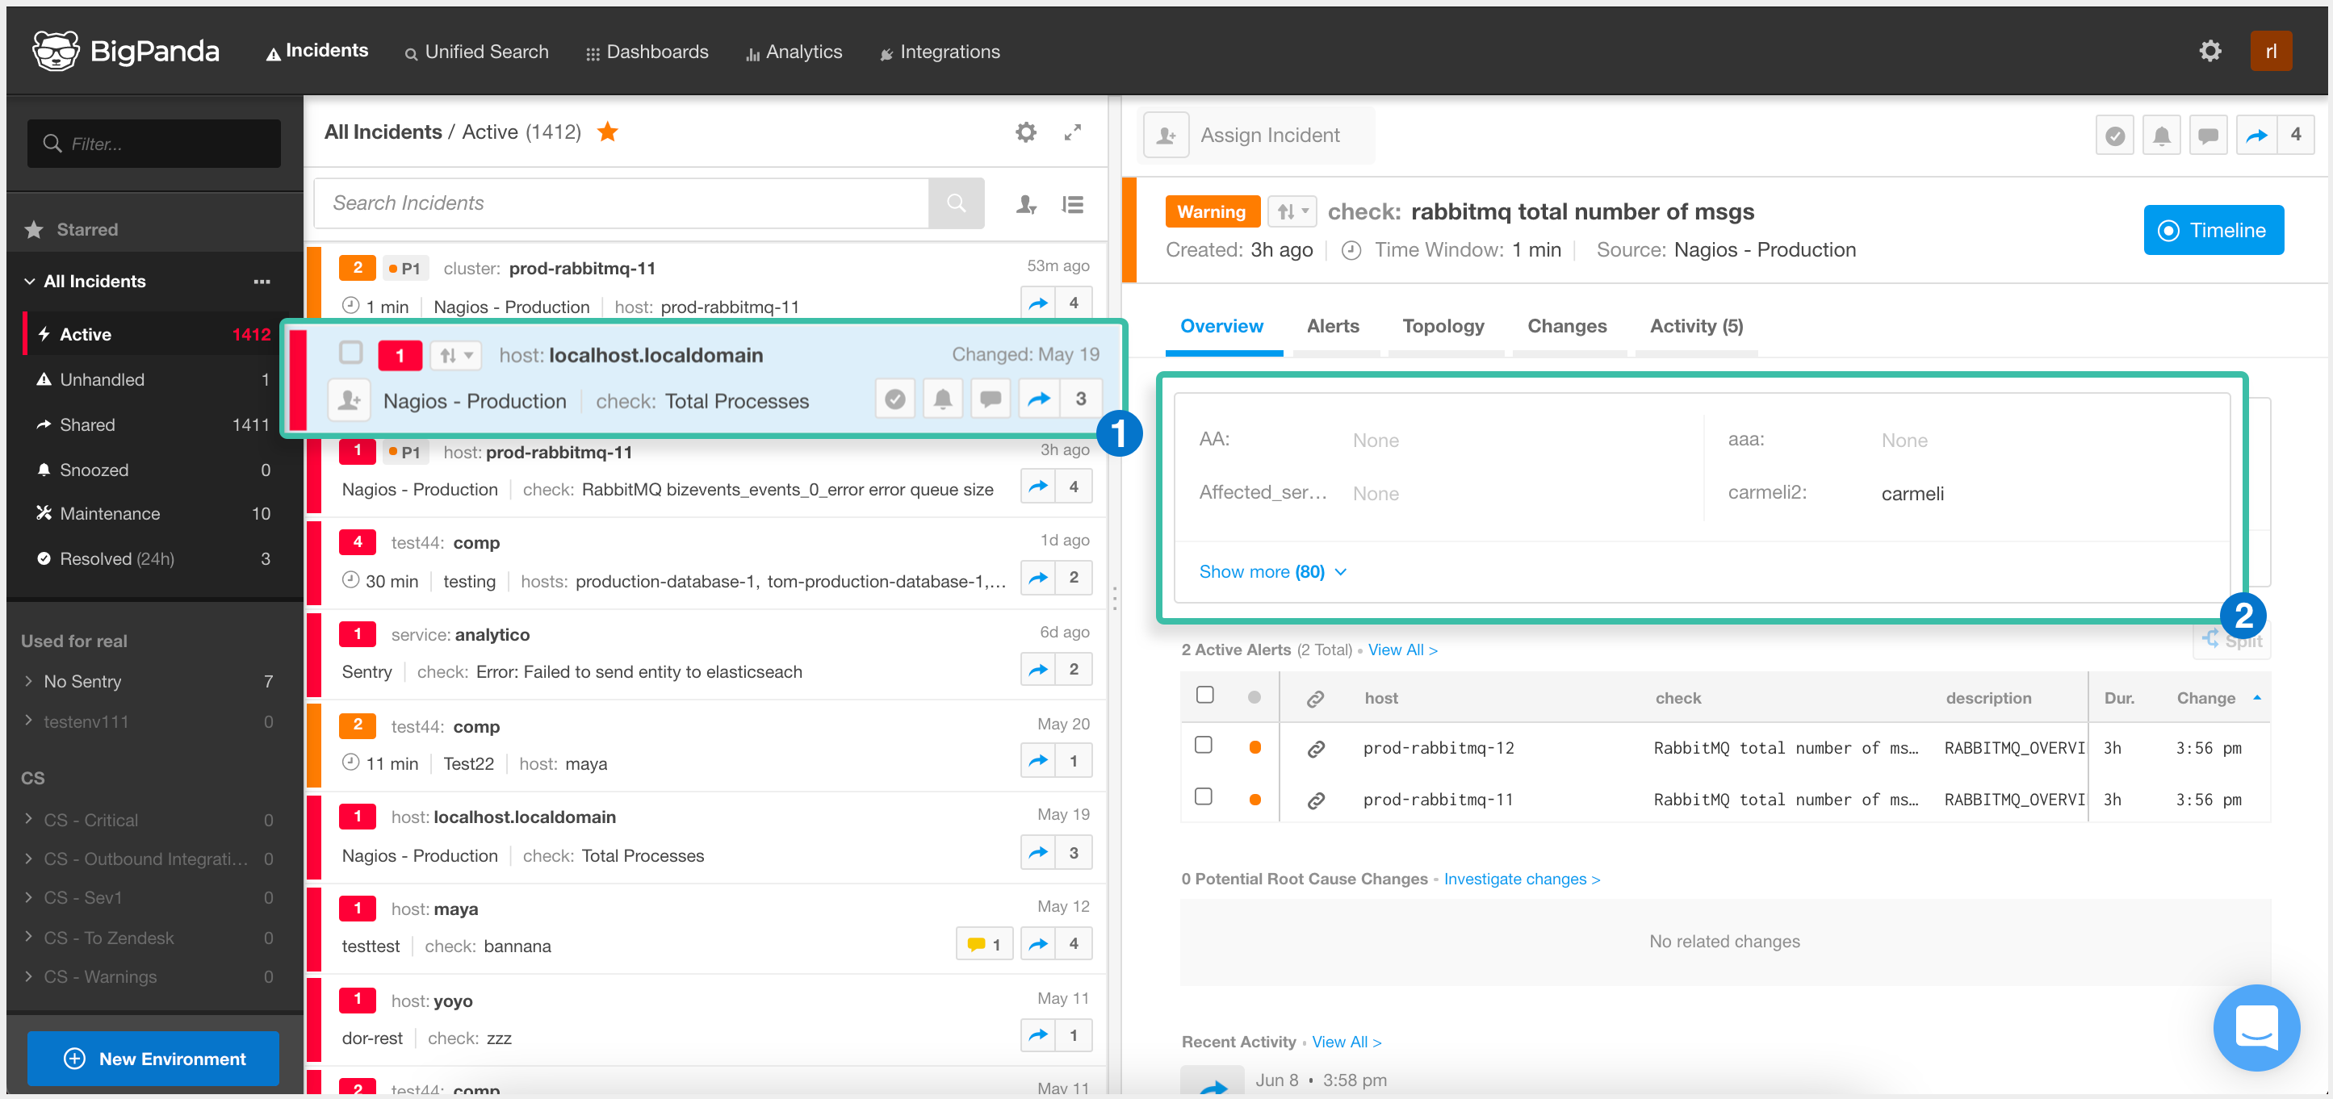Resolve incident via check icon in details header
The width and height of the screenshot is (2333, 1099).
tap(2114, 136)
